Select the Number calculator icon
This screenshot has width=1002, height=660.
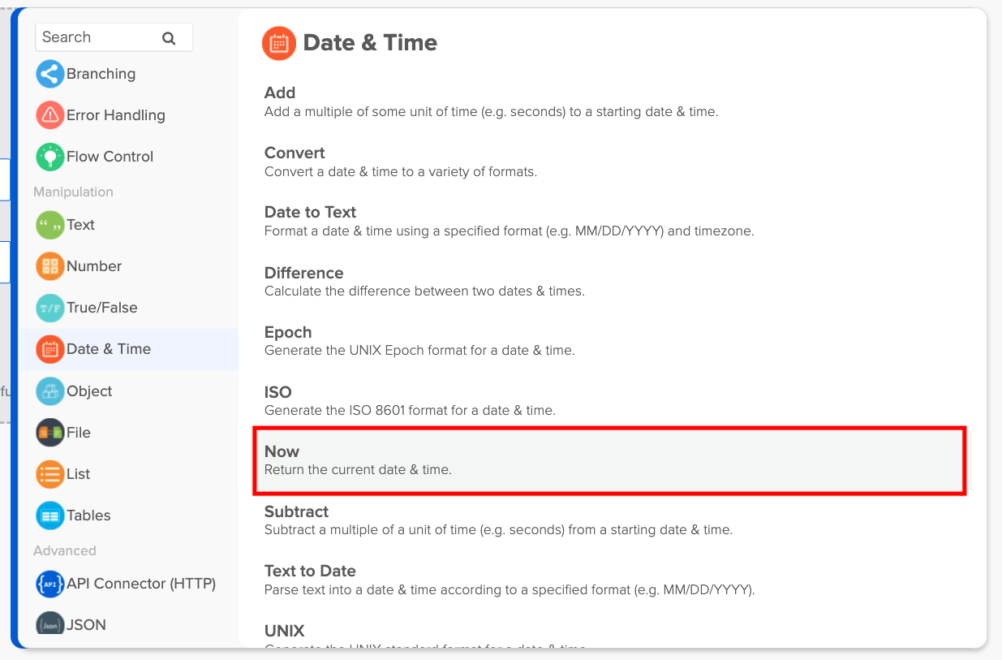coord(49,266)
